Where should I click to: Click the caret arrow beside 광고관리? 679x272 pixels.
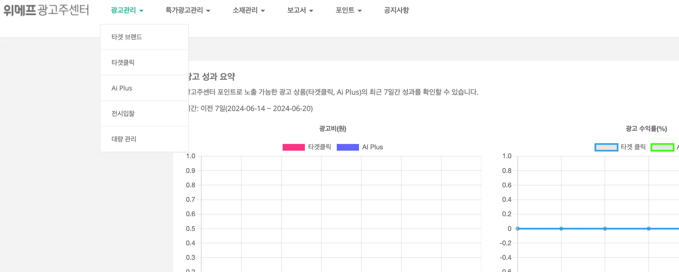point(141,11)
